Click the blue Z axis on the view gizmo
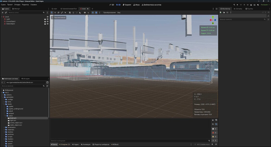 pyautogui.click(x=215, y=20)
